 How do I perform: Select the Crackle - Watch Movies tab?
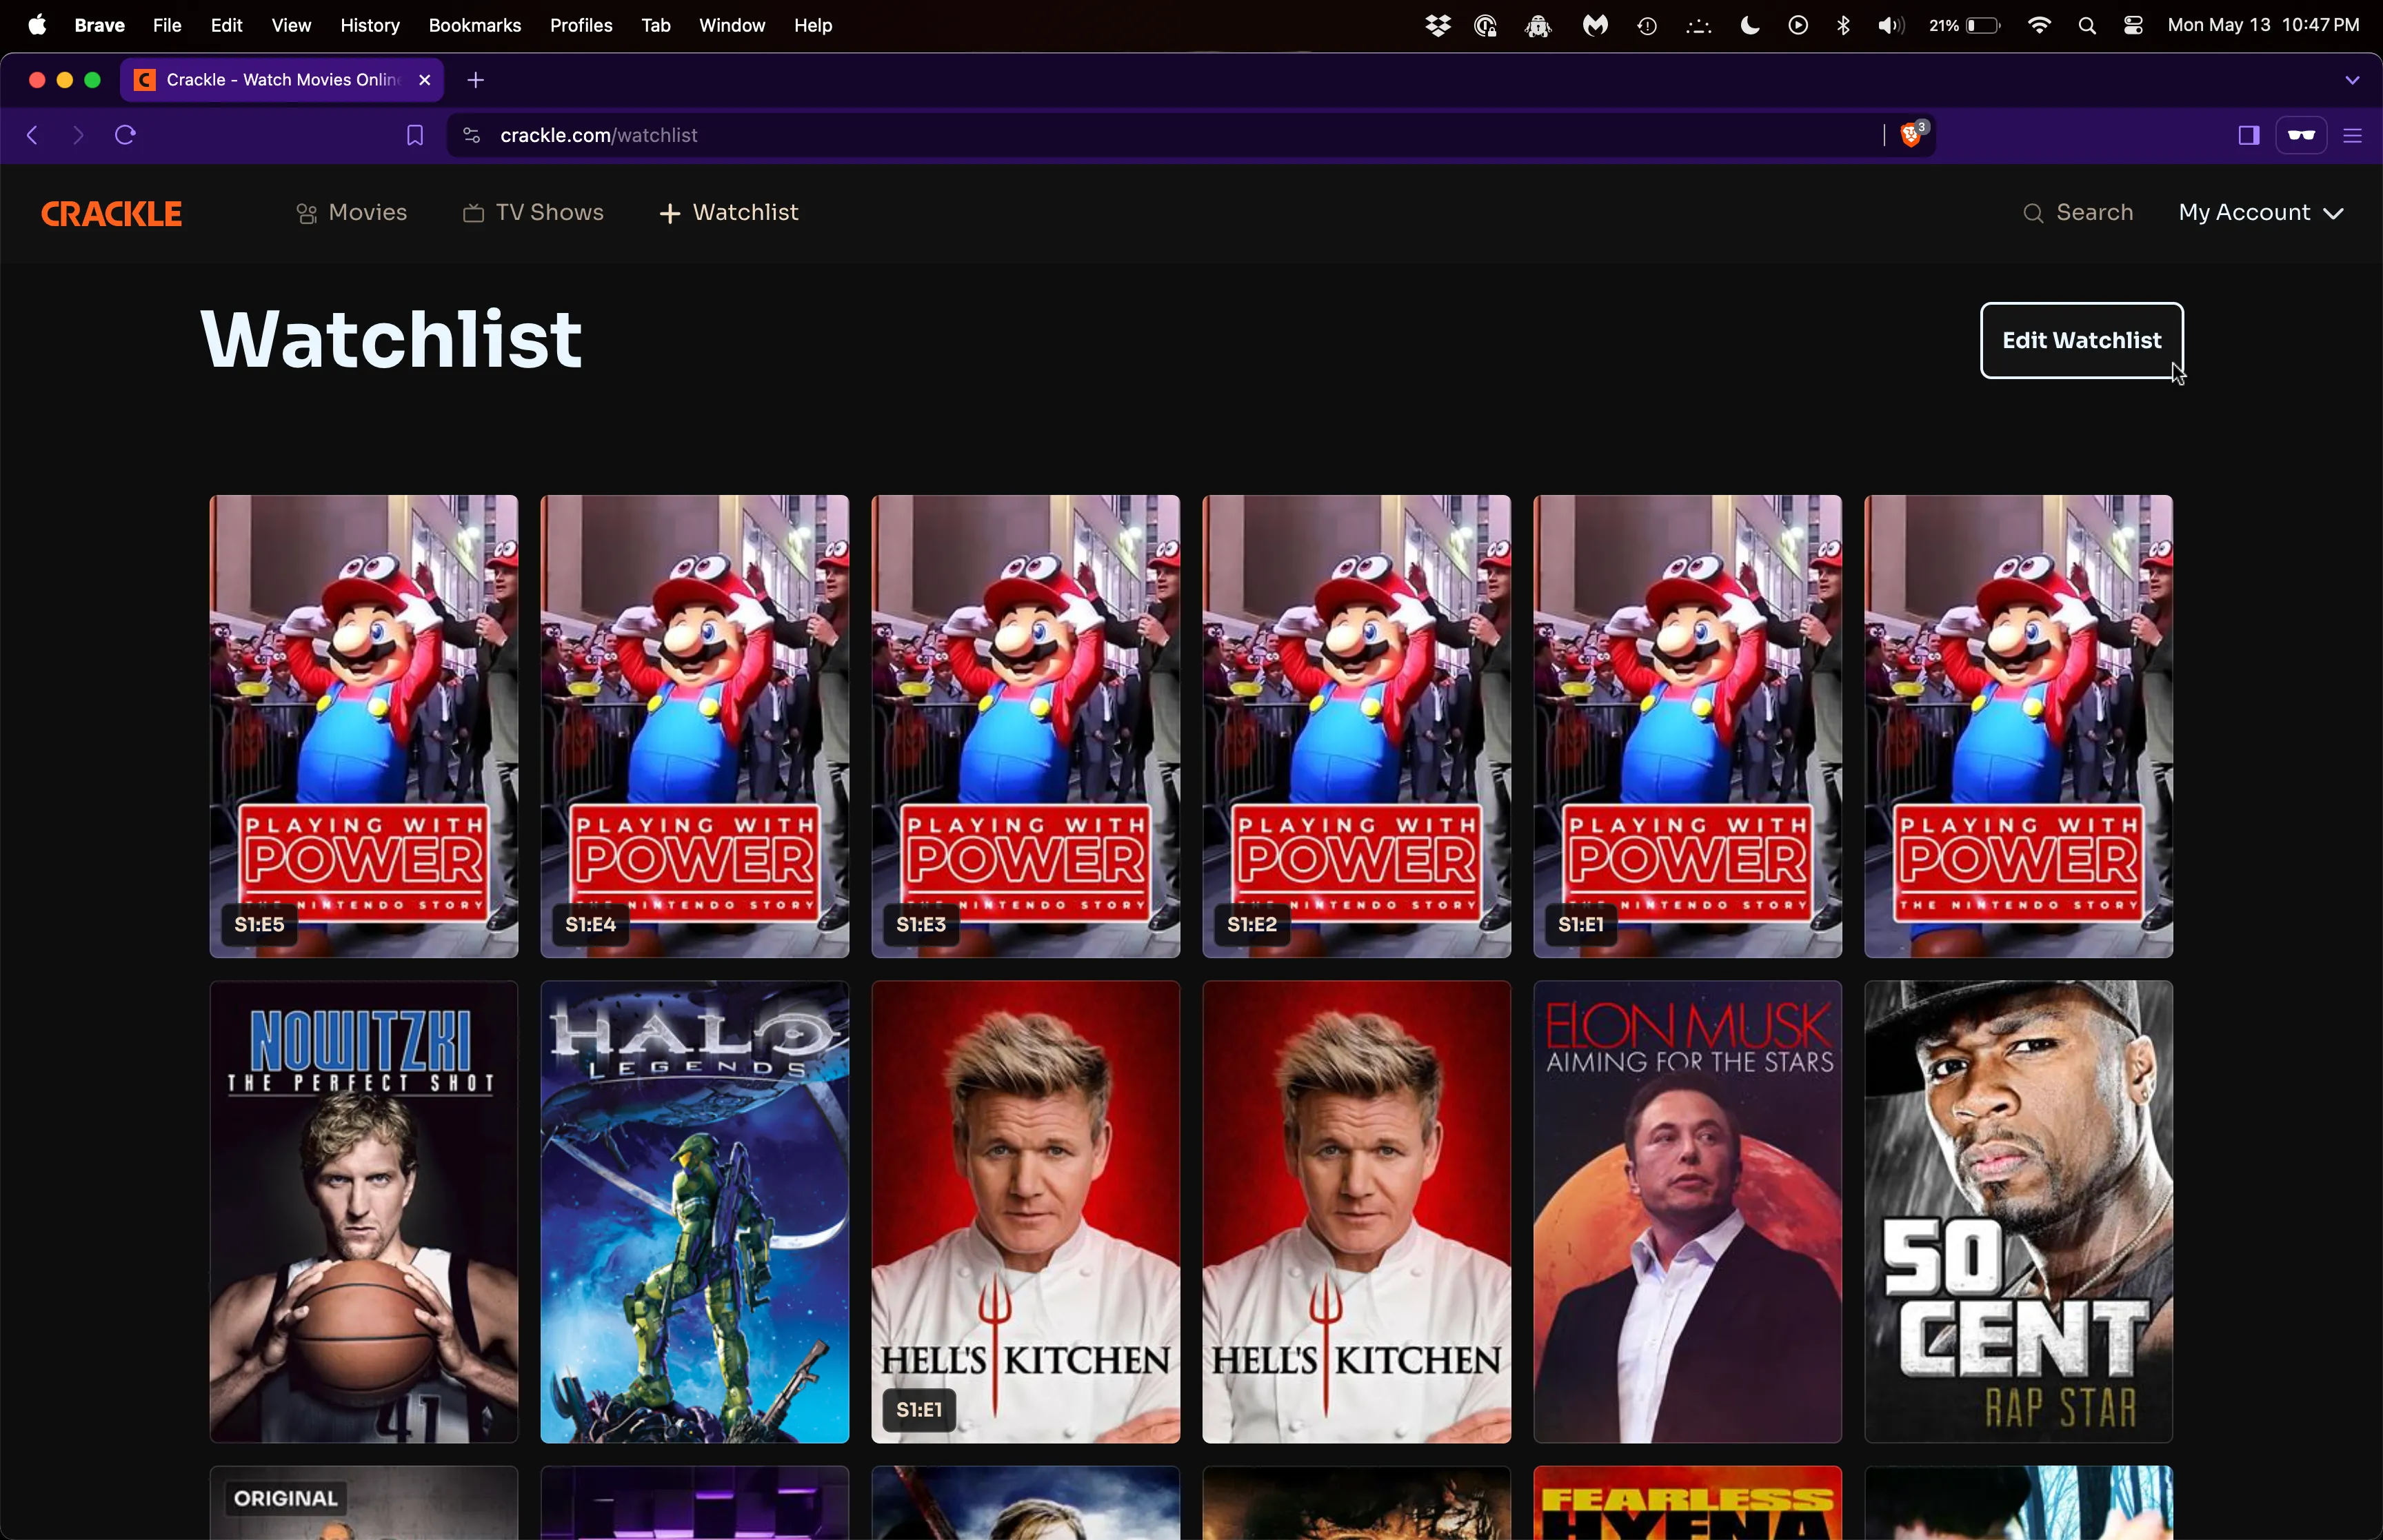(282, 80)
